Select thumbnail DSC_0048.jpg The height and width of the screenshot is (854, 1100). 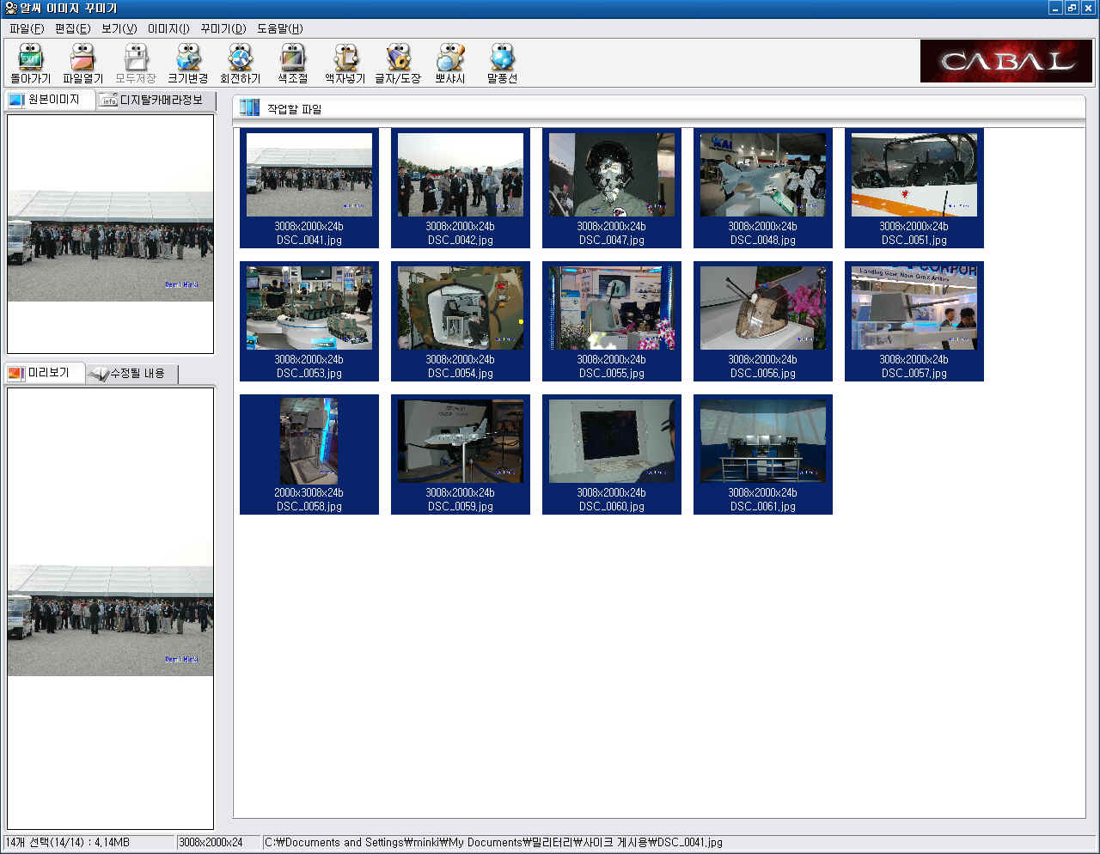763,188
